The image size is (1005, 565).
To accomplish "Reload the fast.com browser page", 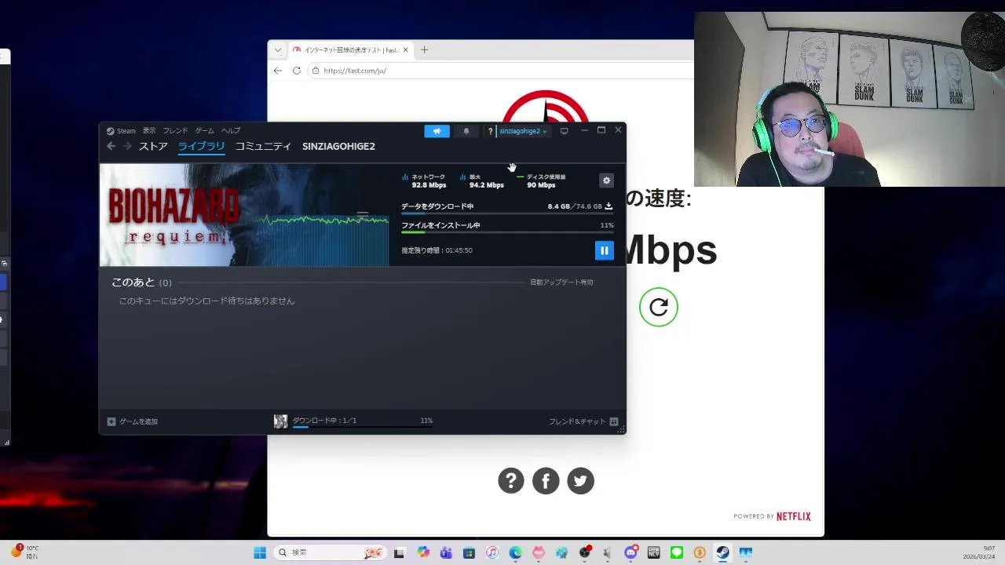I will [297, 71].
